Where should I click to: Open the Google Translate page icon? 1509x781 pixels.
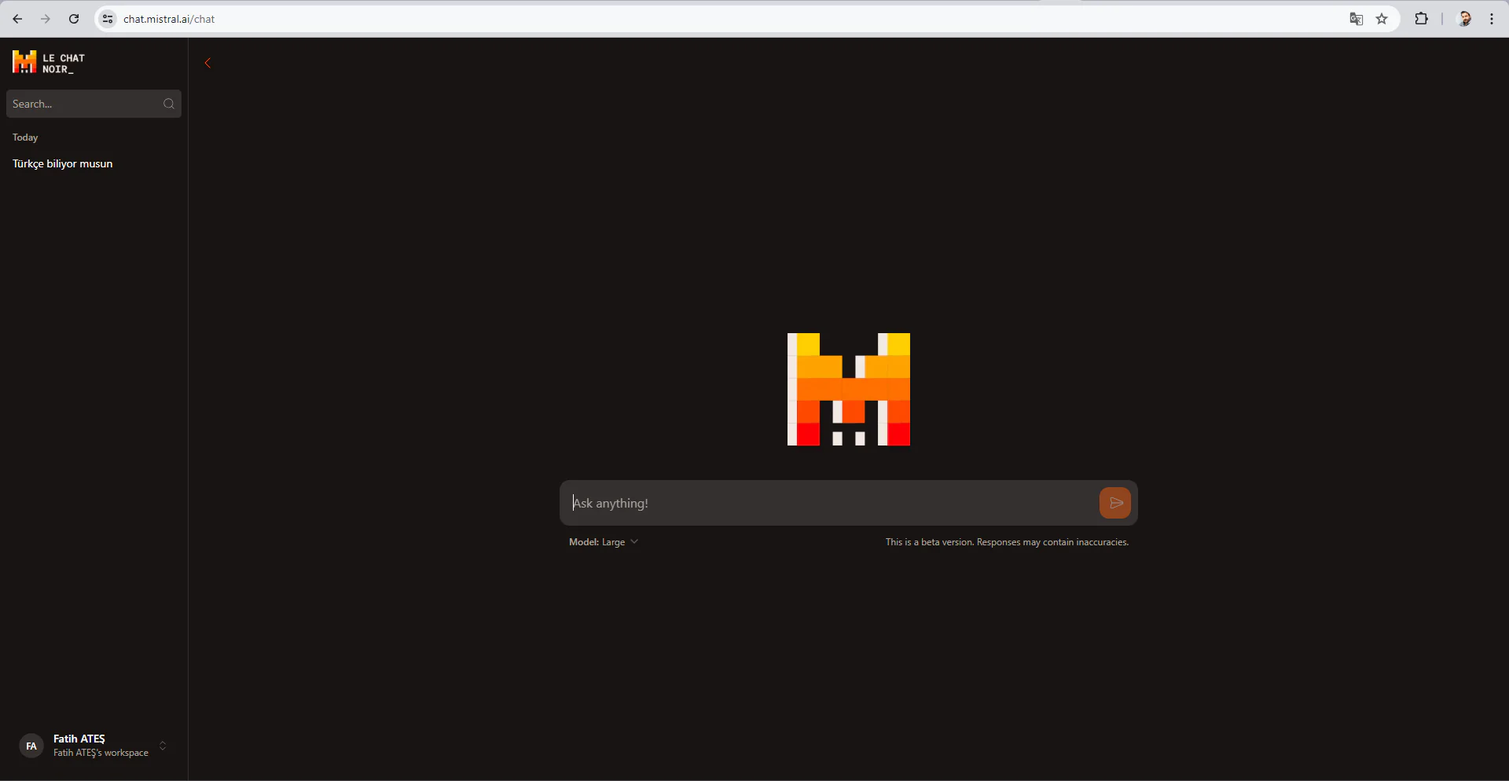[1356, 19]
